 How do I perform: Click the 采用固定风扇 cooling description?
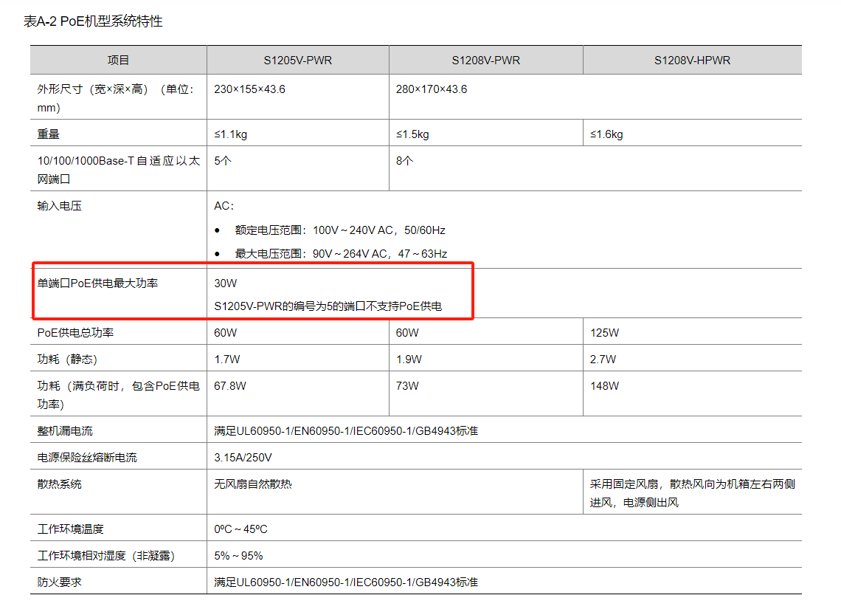click(x=693, y=493)
